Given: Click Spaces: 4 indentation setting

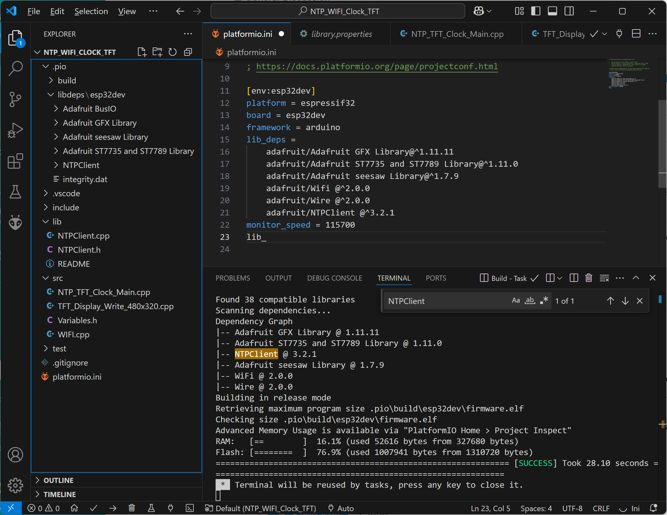Looking at the screenshot, I should click(x=536, y=508).
